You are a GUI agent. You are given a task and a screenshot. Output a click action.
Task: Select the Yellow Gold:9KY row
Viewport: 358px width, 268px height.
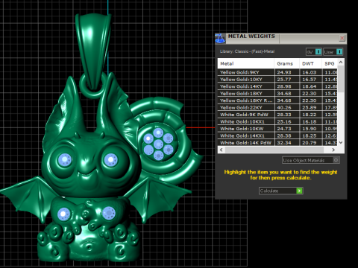(277, 72)
